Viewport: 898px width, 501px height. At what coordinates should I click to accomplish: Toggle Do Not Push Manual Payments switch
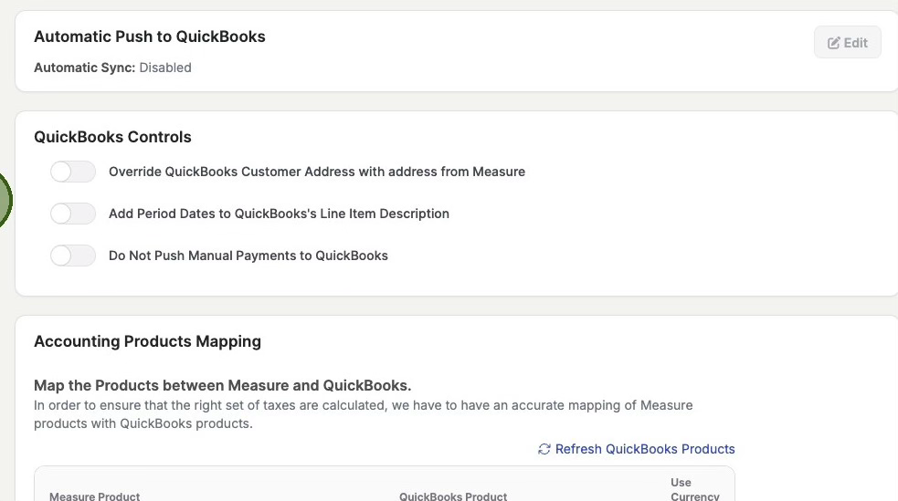(x=73, y=256)
